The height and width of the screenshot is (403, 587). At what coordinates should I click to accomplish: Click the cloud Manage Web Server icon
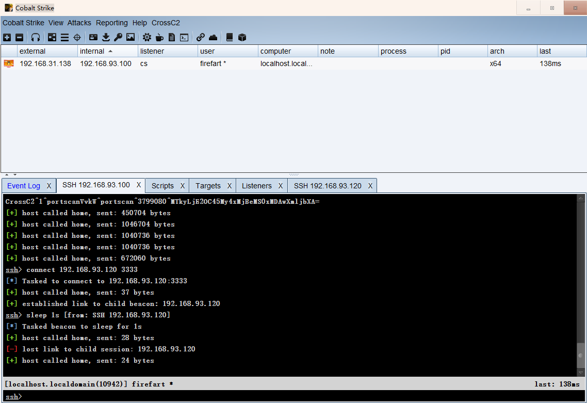coord(213,37)
